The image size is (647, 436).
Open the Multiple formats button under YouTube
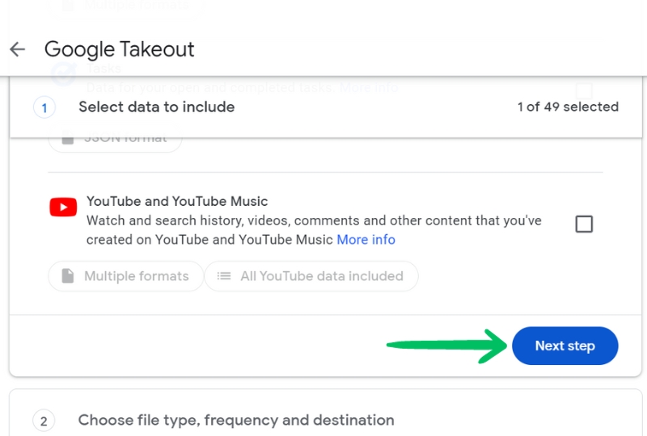(126, 276)
